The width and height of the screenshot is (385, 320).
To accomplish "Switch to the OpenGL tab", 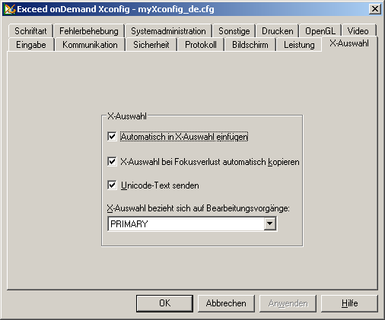I will coord(320,31).
